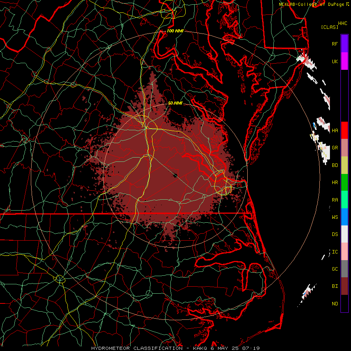Click the UK magenta legend swatch
The height and width of the screenshot is (351, 351).
(344, 61)
